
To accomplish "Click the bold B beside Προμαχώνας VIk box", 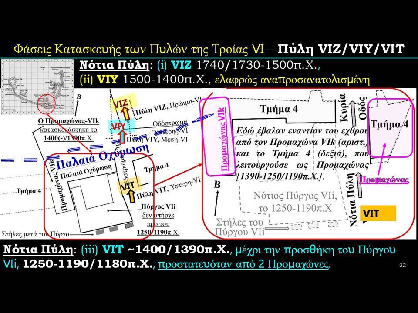I will (217, 184).
